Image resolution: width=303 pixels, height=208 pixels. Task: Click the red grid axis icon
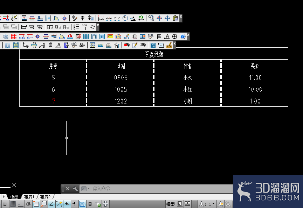point(14,36)
